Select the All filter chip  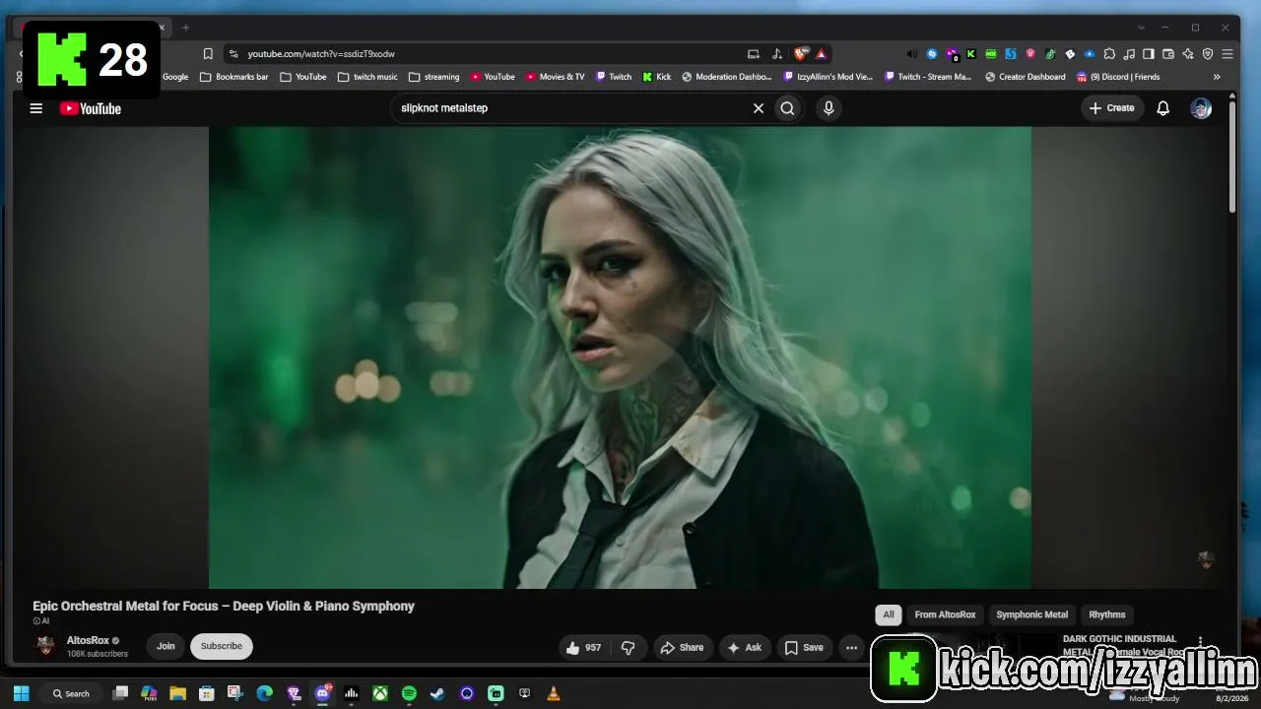[889, 614]
